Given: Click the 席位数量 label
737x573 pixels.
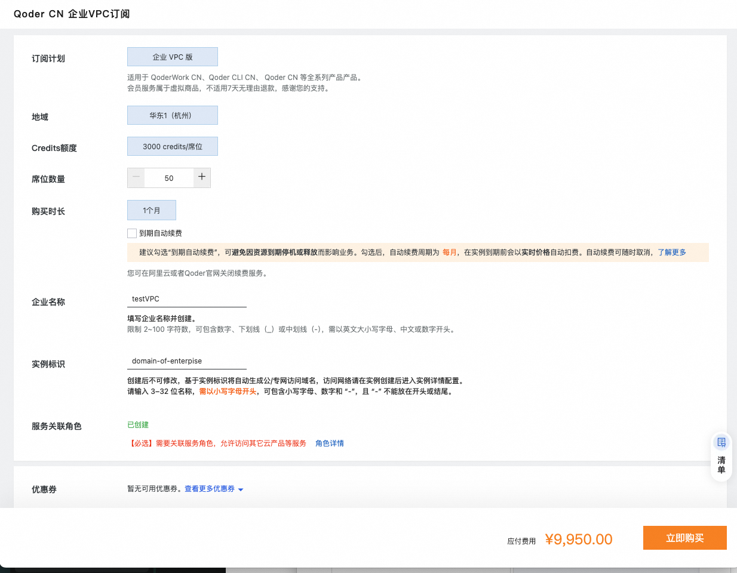Looking at the screenshot, I should coord(48,179).
